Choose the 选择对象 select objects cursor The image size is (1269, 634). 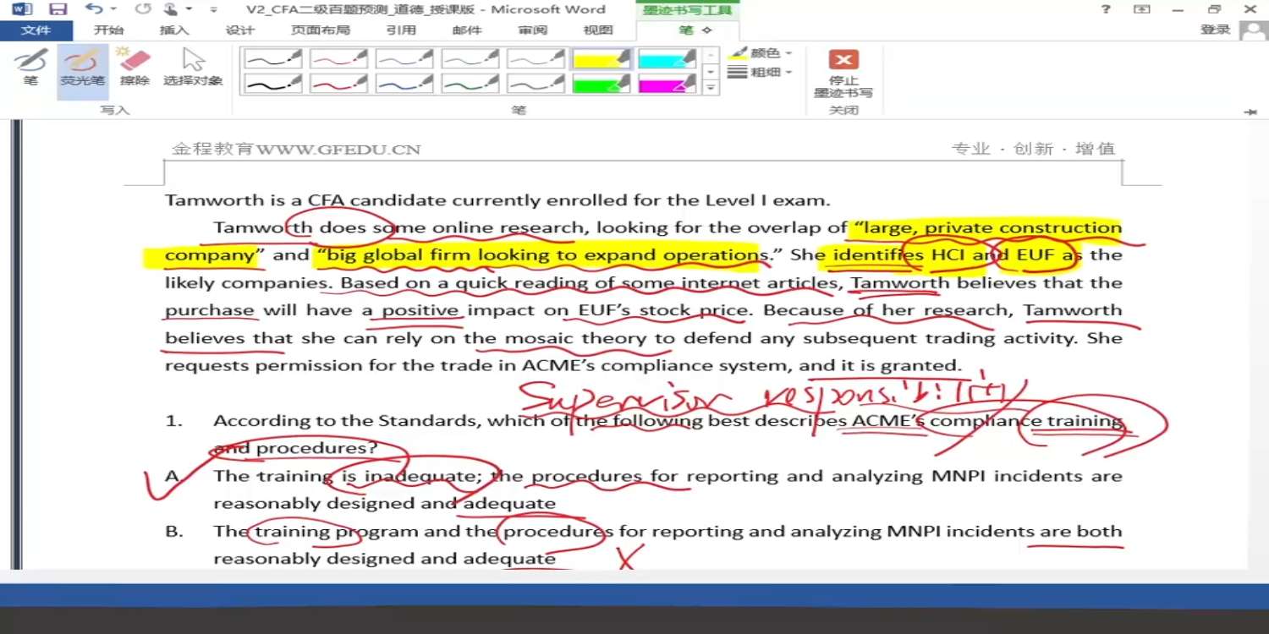tap(193, 68)
